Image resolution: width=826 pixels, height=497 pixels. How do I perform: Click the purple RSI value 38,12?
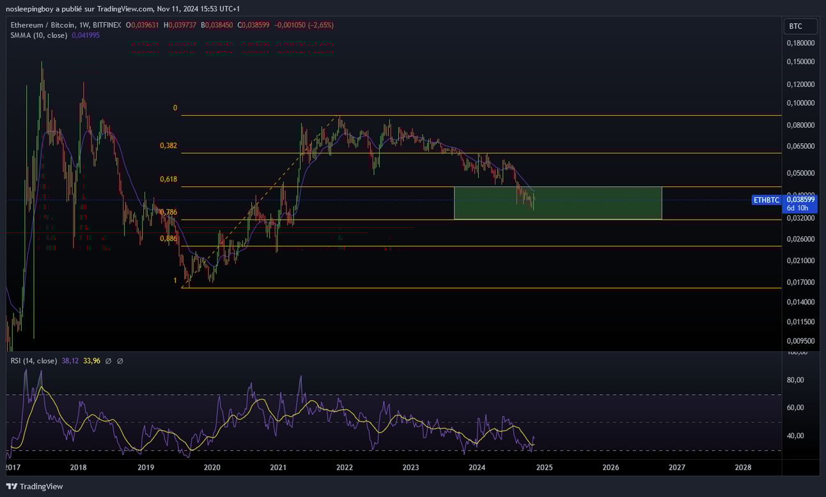(70, 361)
